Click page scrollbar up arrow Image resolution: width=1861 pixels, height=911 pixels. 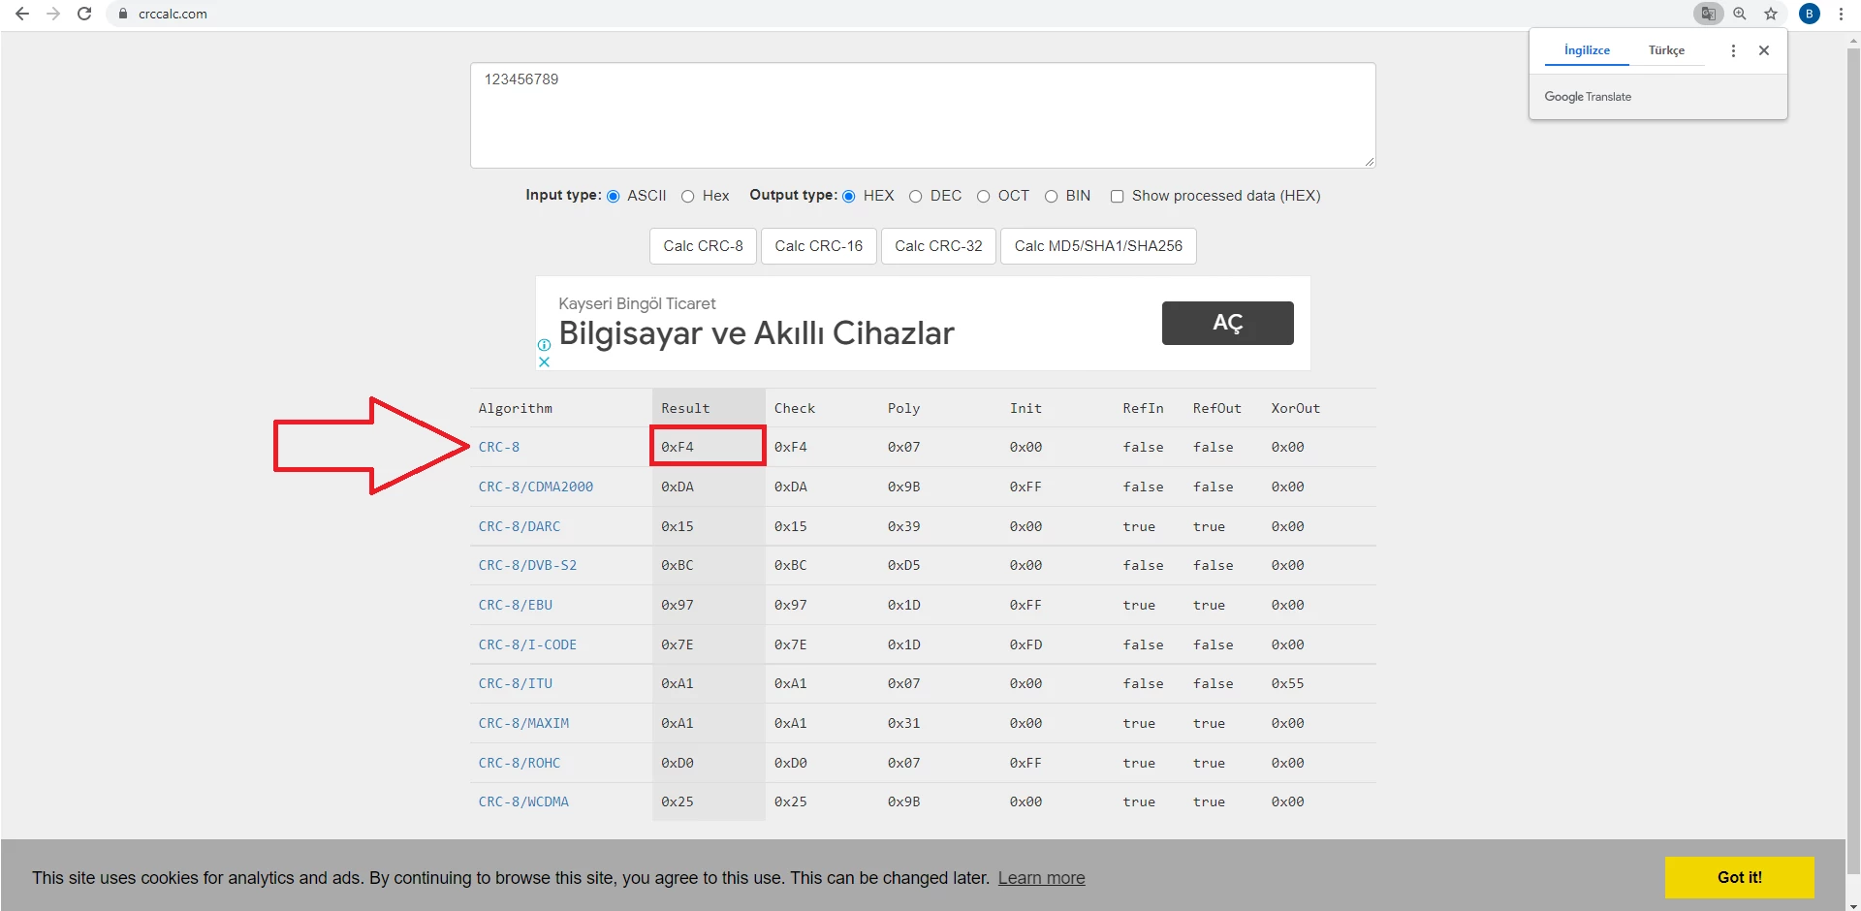point(1853,39)
